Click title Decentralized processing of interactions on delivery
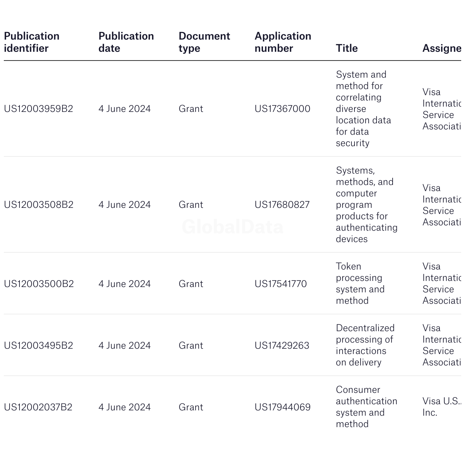This screenshot has height=453, width=465. pos(365,346)
